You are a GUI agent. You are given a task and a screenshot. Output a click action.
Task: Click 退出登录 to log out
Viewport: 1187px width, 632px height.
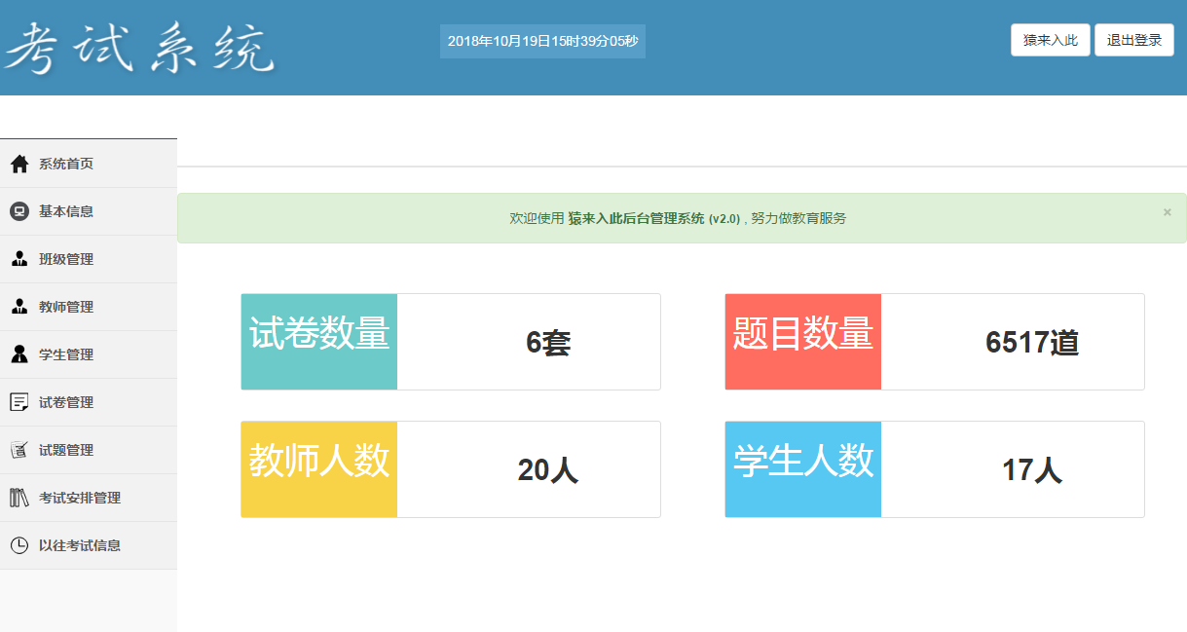[1133, 39]
